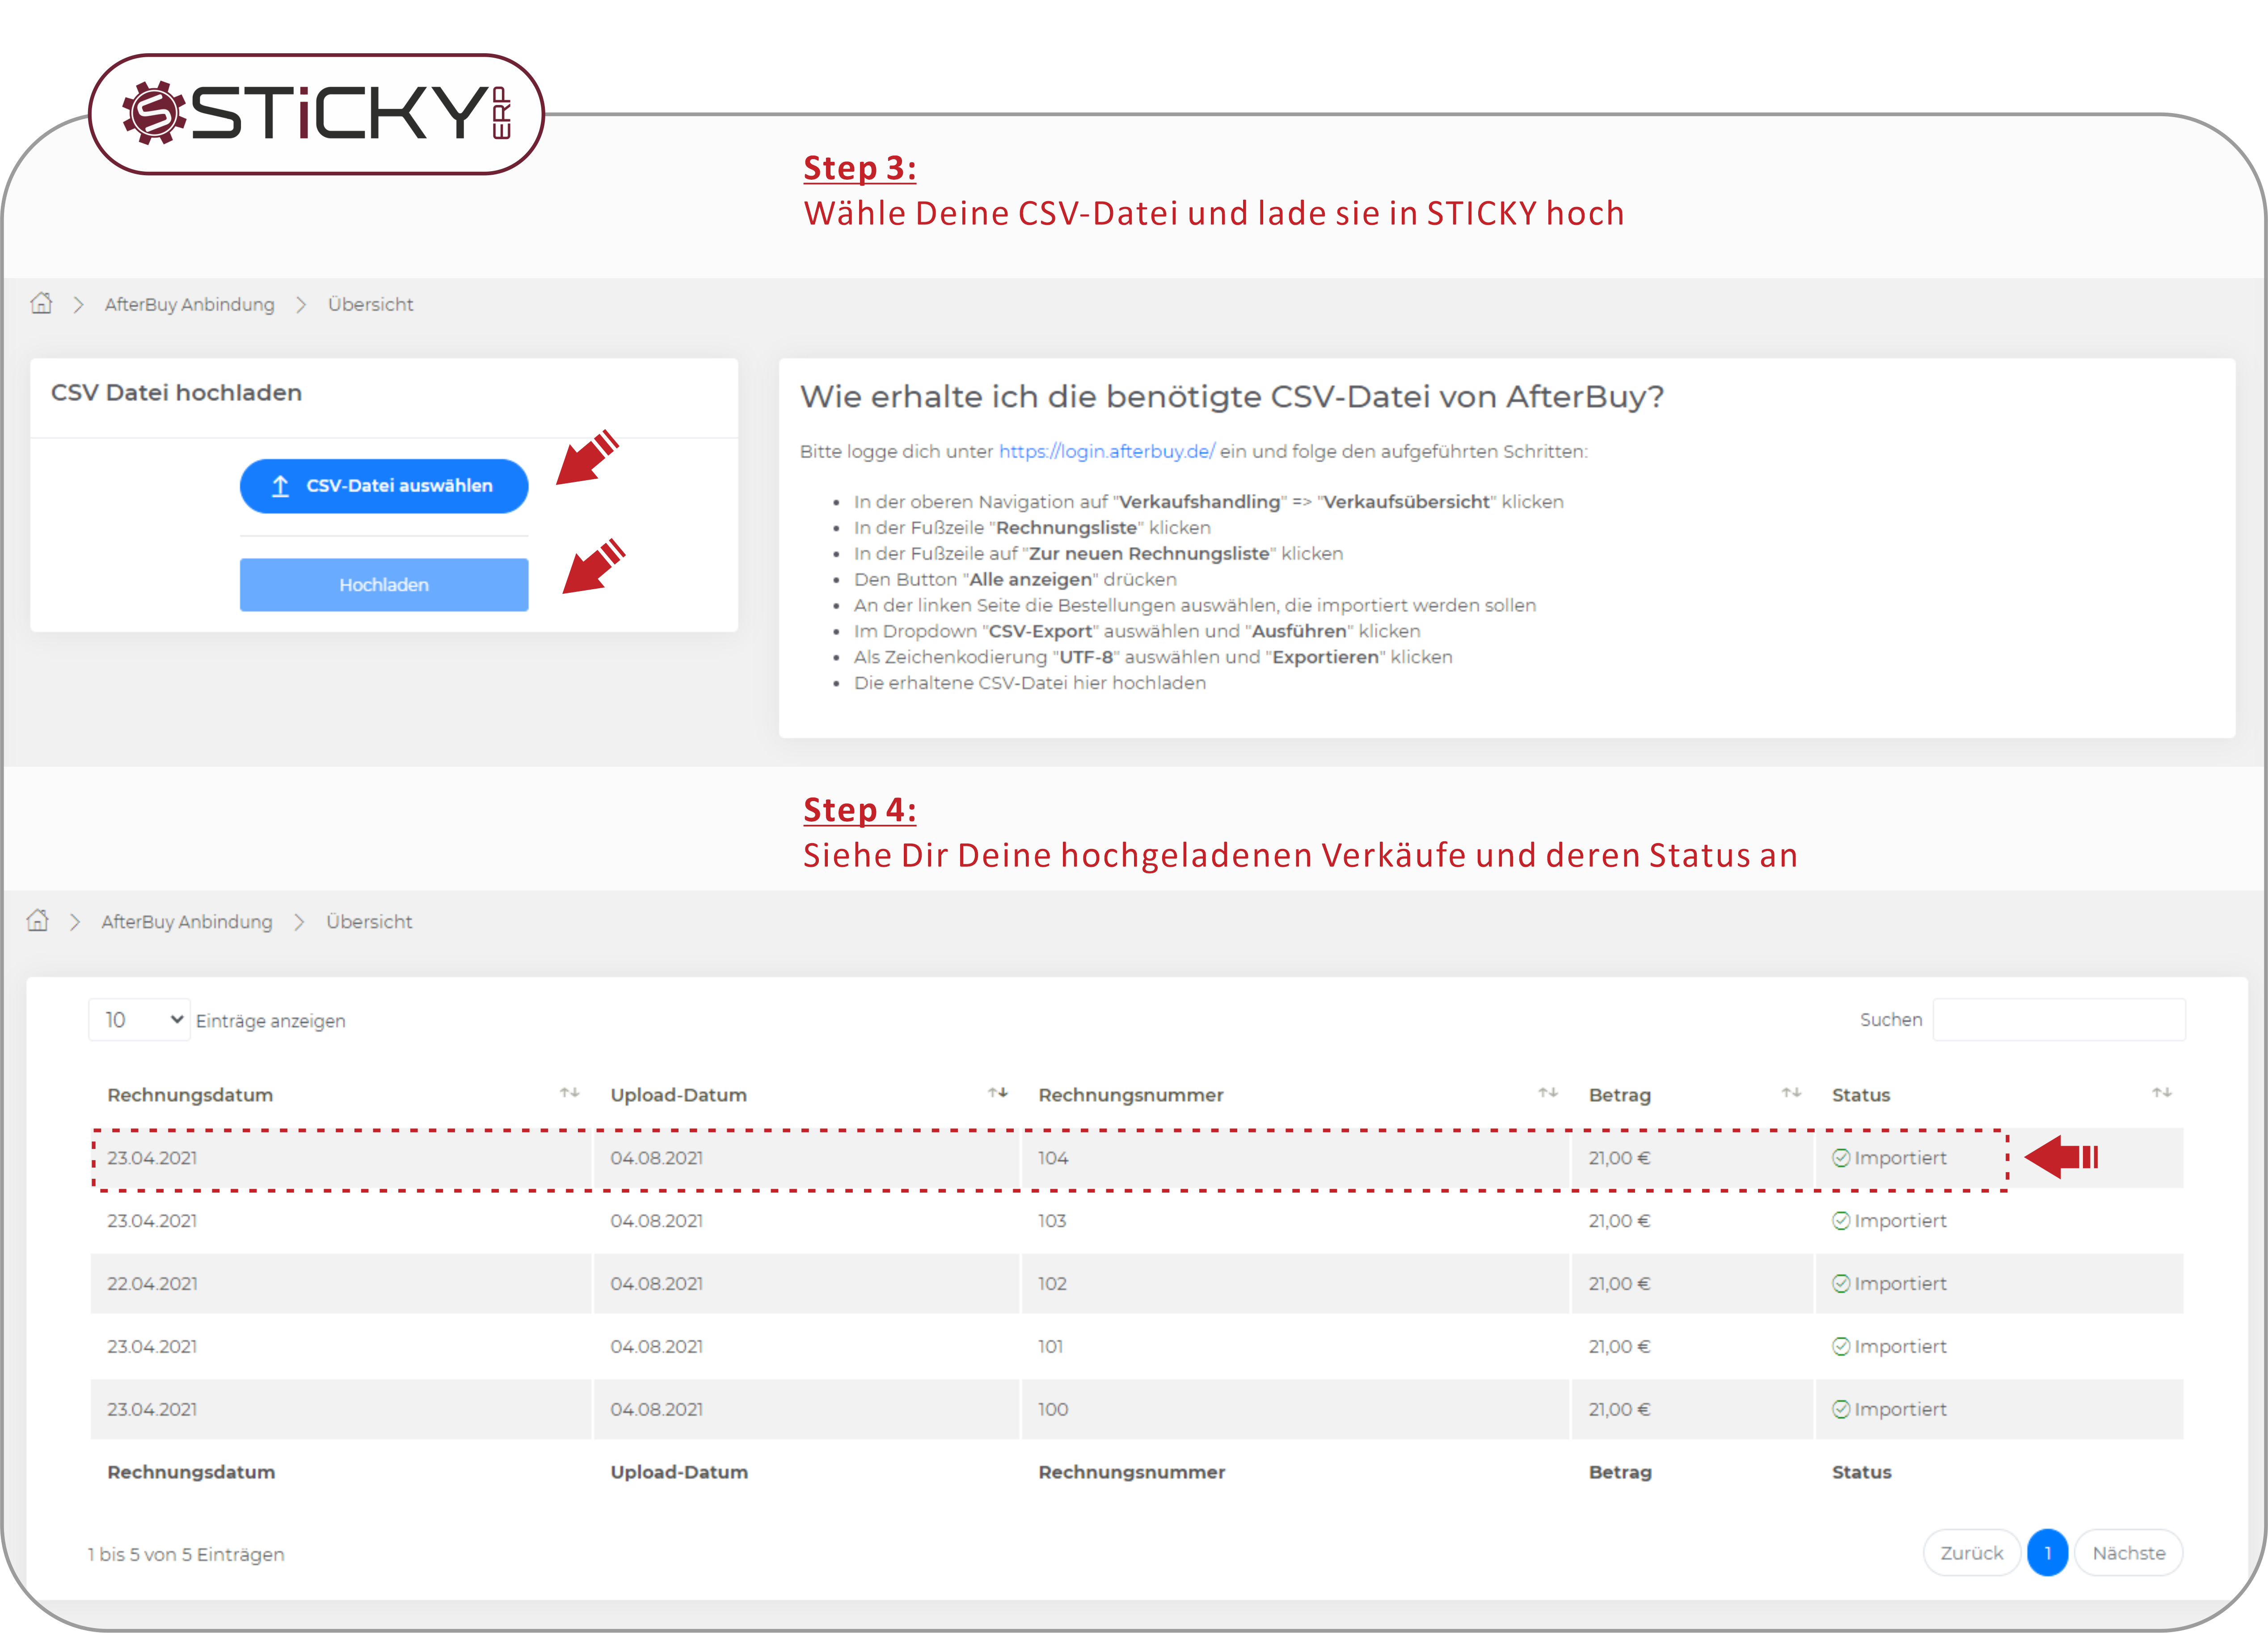
Task: Click Importiert check icon for invoice 101
Action: point(1841,1347)
